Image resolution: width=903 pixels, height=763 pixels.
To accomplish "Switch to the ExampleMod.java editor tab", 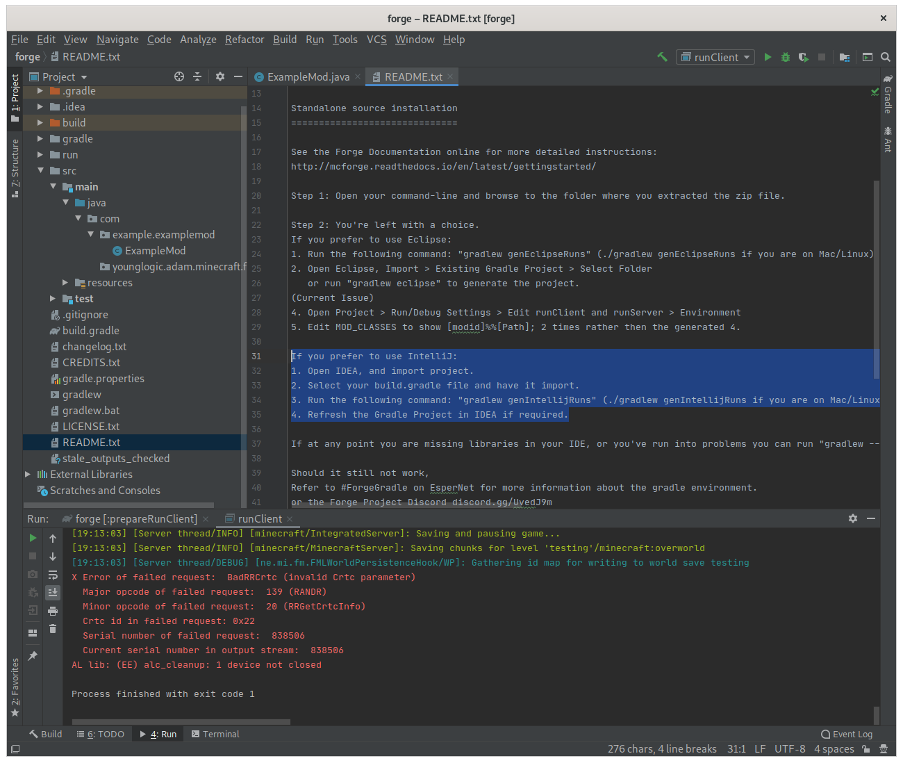I will [308, 76].
